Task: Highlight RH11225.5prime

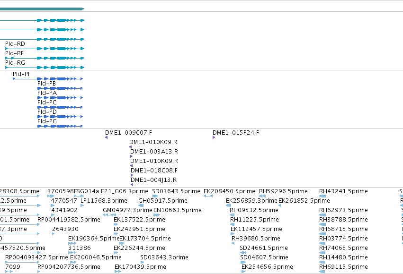Action: [254, 220]
